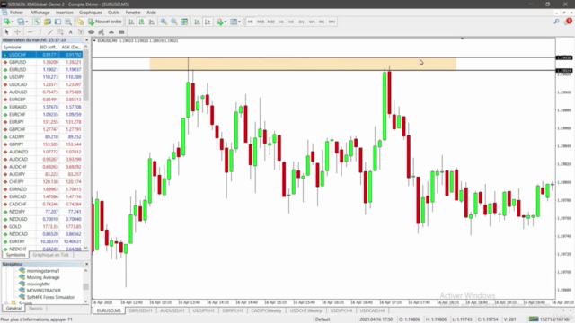Viewport: 575px width, 323px height.
Task: Switch to the CADJPY,Weekly chart tab
Action: coord(266,310)
